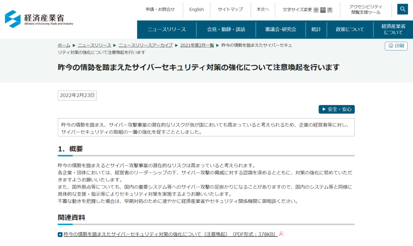Click the 安全・安心 category tag
Viewport: 413px width, 246px height.
pyautogui.click(x=336, y=109)
